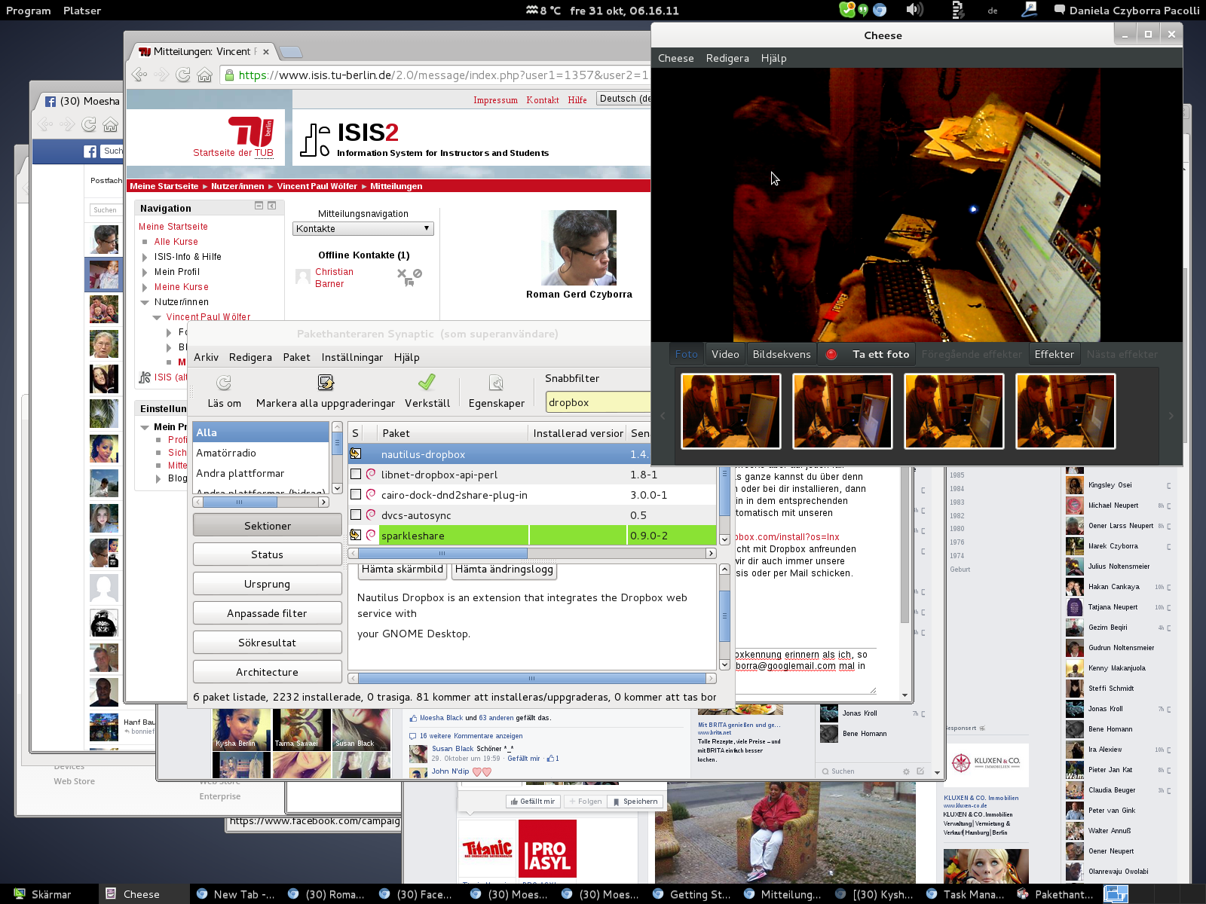Expand the Blog tree node in Einstellungen
Viewport: 1206px width, 904px height.
pos(158,478)
